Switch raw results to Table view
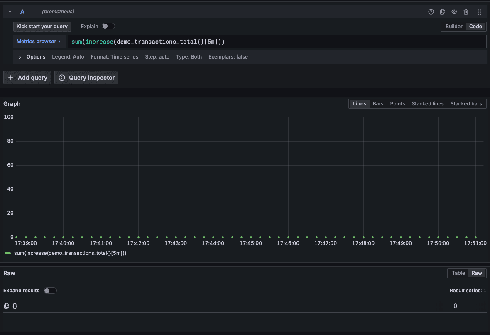This screenshot has width=490, height=335. [x=458, y=273]
